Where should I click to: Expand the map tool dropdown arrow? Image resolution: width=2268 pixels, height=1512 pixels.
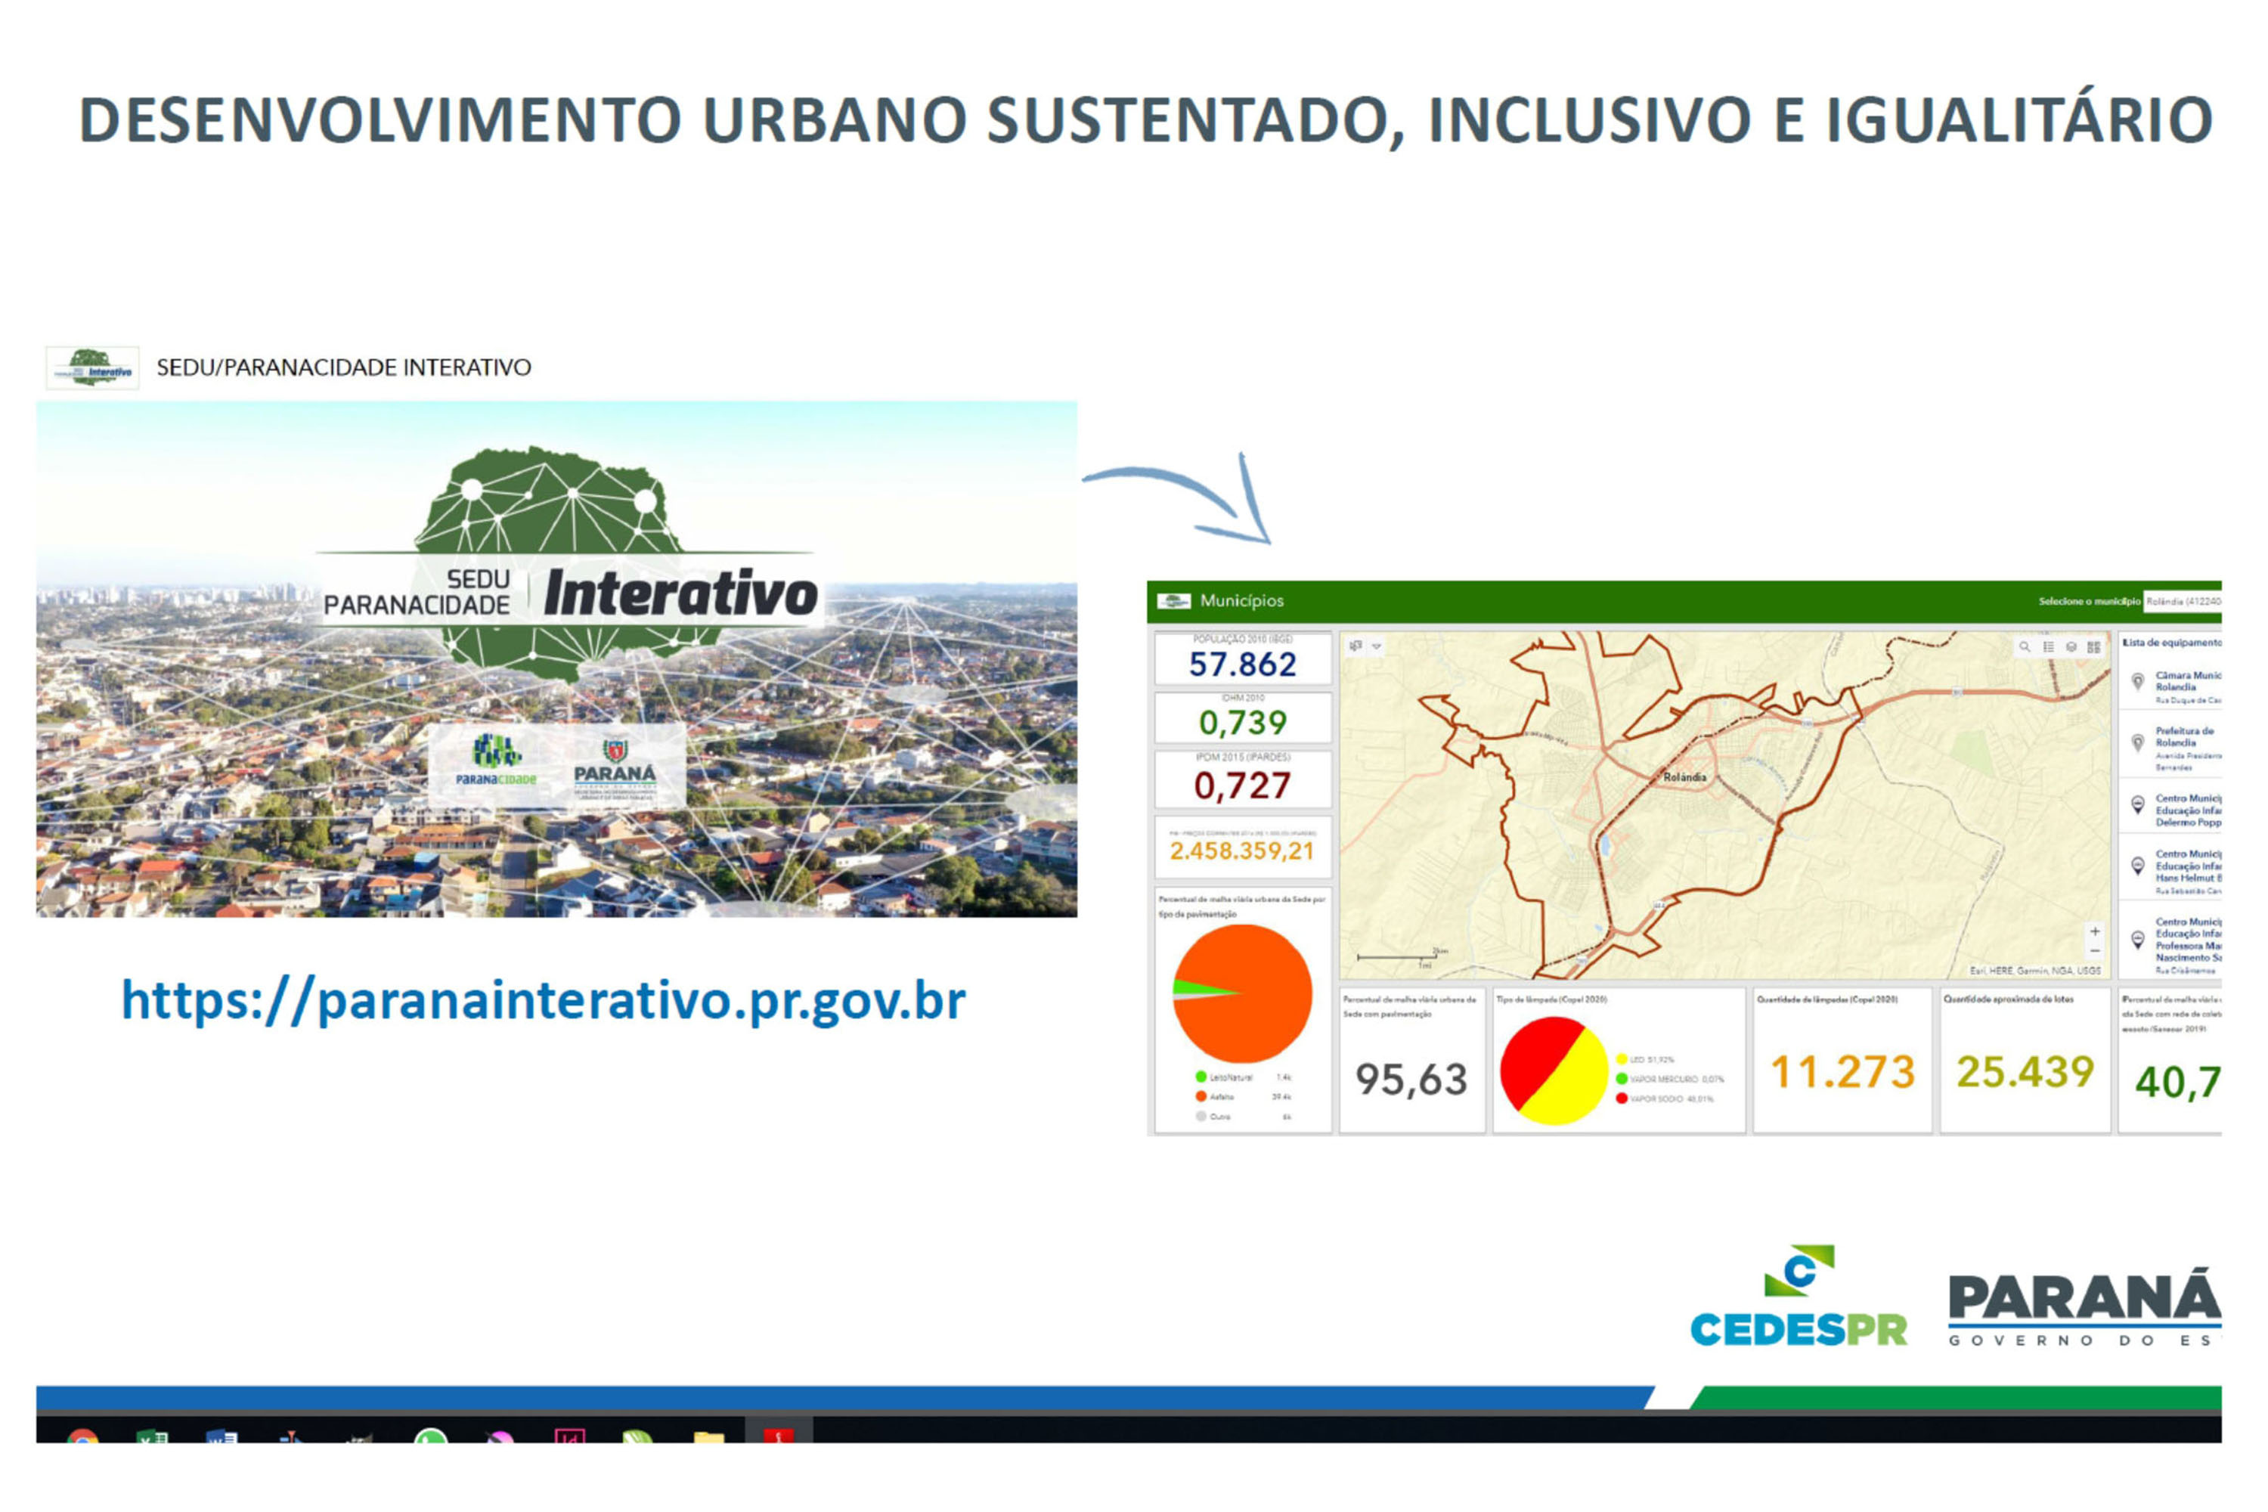(x=1377, y=646)
